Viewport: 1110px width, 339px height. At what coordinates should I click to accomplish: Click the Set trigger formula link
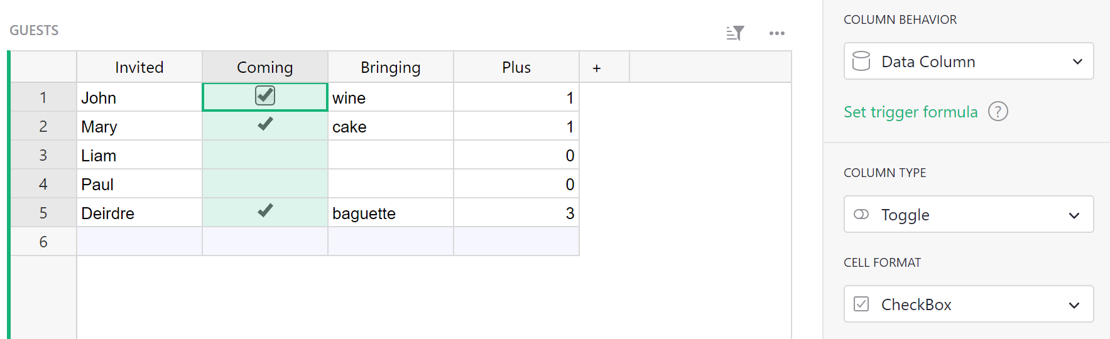point(910,112)
